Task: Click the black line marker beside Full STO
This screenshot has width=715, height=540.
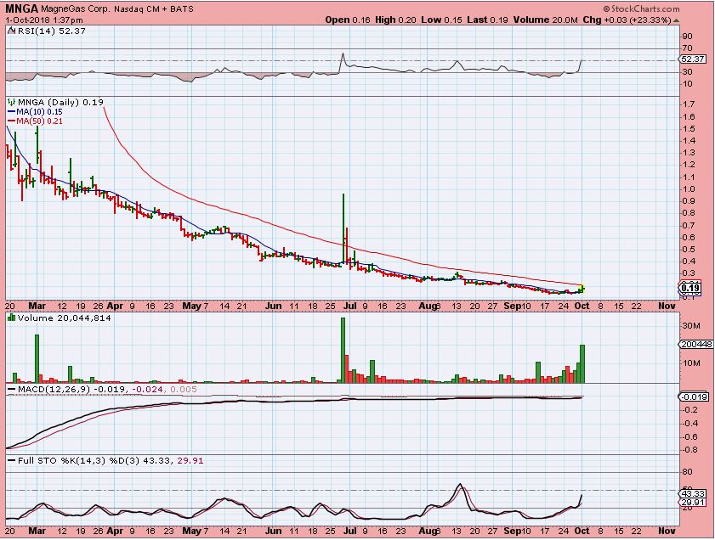Action: coord(12,461)
